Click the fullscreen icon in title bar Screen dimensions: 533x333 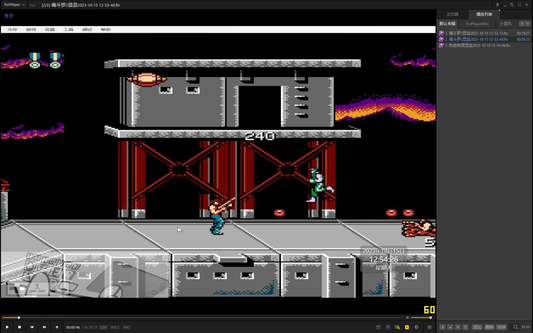tap(519, 5)
